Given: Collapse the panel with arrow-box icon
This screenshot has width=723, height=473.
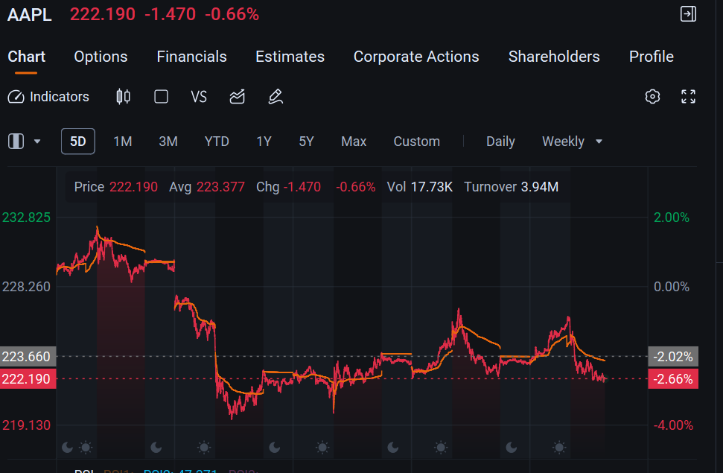Looking at the screenshot, I should (x=689, y=14).
